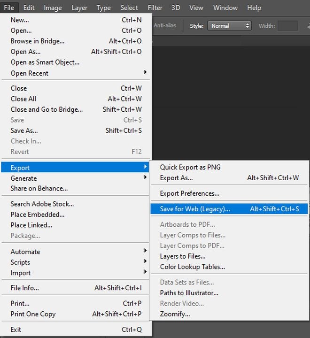Open the File menu
The width and height of the screenshot is (310, 338).
tap(9, 8)
